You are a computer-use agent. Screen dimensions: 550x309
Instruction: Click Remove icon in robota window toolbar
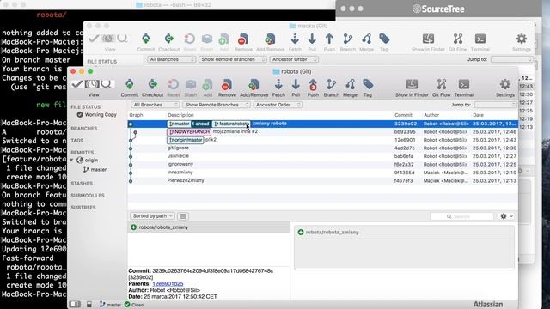(227, 84)
